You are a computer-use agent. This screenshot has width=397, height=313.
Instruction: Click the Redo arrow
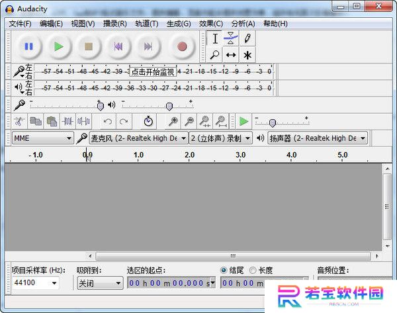click(124, 122)
